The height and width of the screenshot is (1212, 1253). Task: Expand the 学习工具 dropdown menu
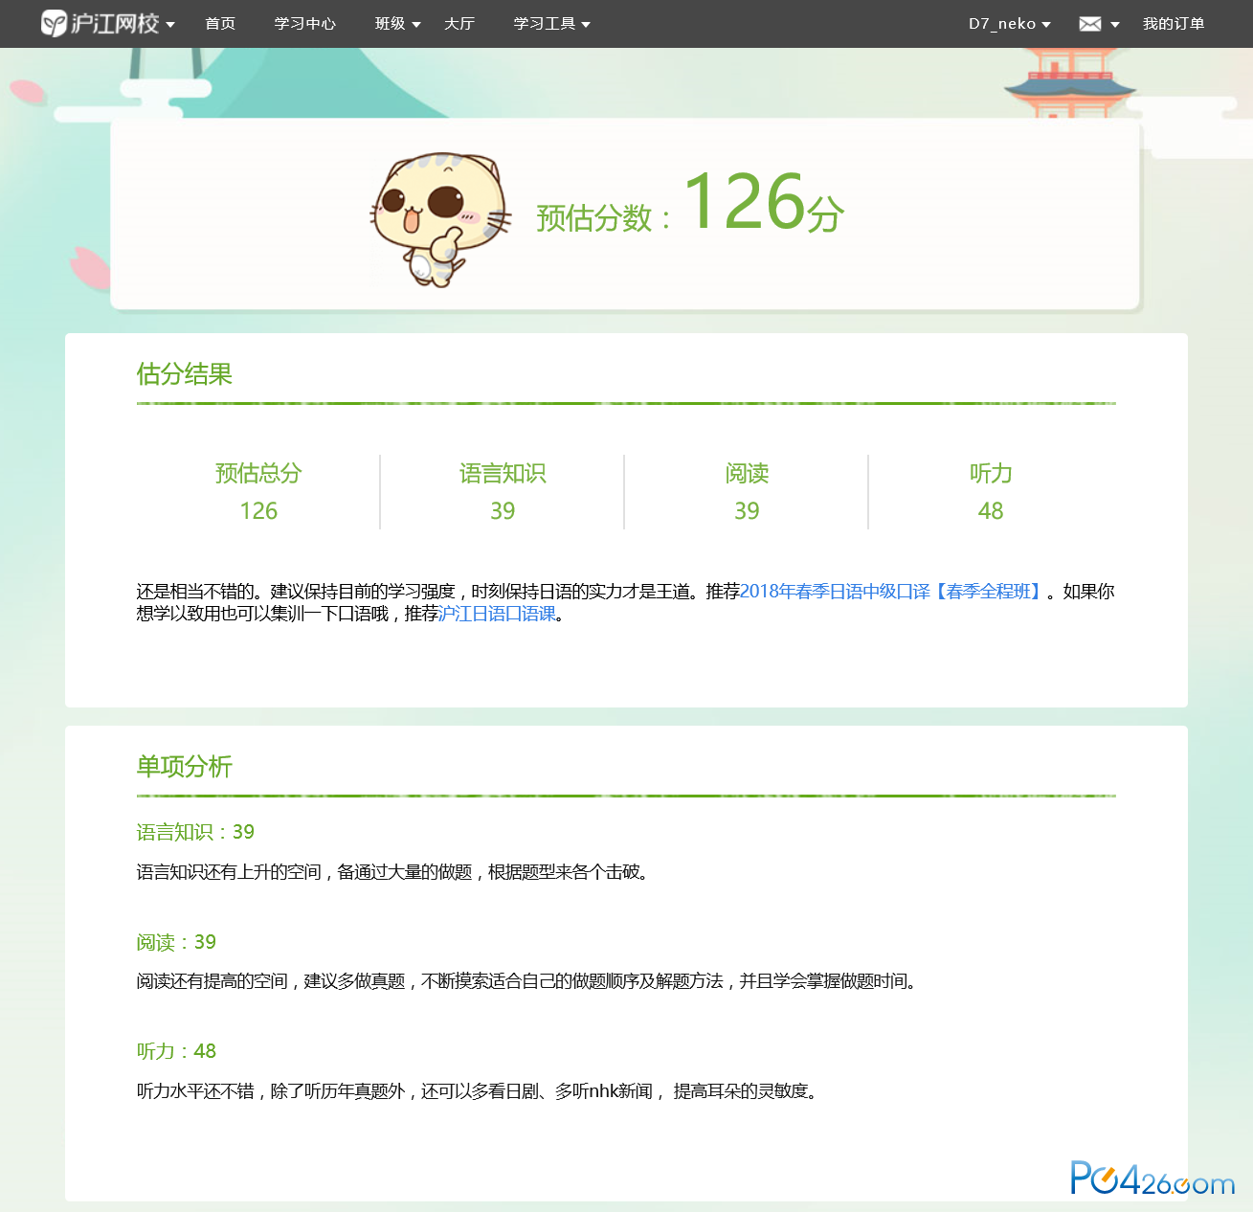(x=551, y=24)
